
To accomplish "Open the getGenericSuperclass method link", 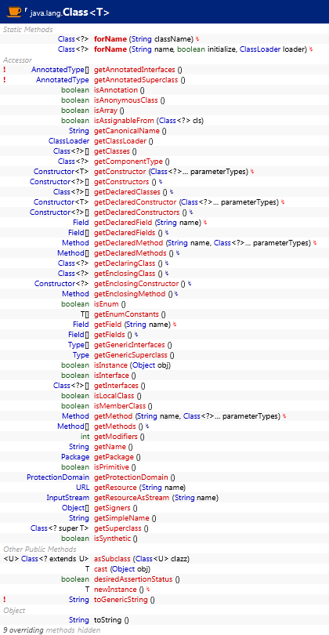I will click(x=131, y=355).
